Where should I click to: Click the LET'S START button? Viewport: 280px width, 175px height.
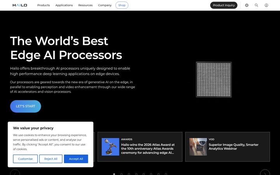(x=26, y=106)
